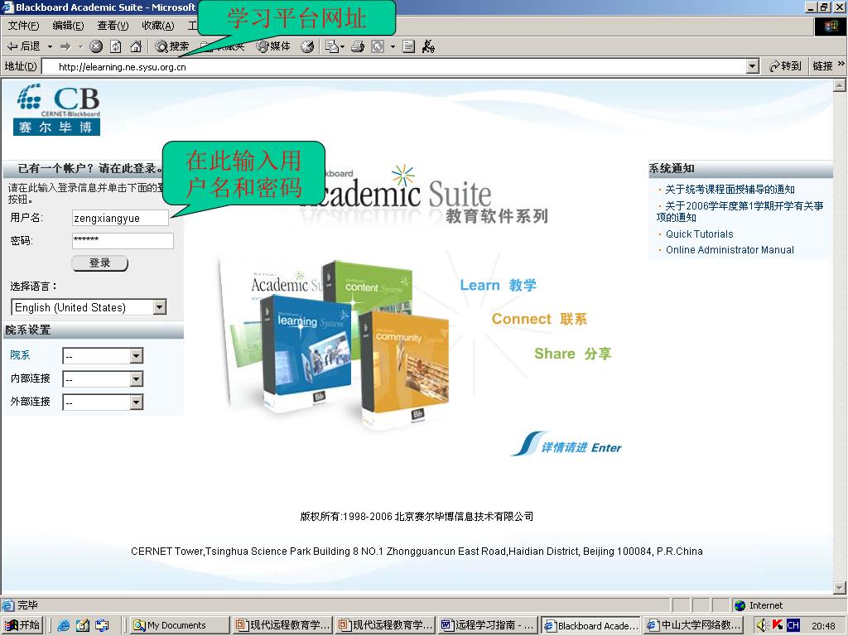Switch to My Documents taskbar window
This screenshot has width=848, height=636.
coord(180,625)
